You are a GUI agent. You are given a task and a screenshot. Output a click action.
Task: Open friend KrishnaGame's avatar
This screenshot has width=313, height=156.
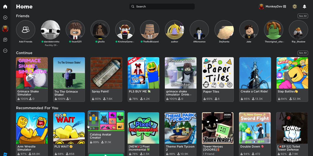(x=125, y=30)
